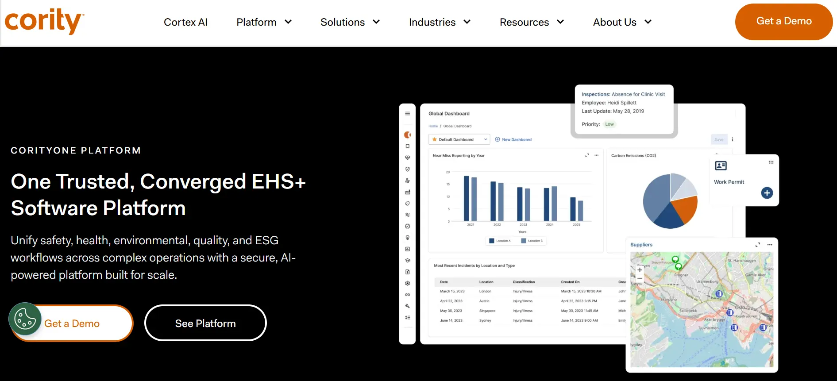This screenshot has width=837, height=381.
Task: Zoom out on the Suppliers map
Action: pos(640,278)
